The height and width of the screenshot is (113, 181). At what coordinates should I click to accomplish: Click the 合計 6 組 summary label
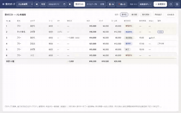click(x=10, y=61)
